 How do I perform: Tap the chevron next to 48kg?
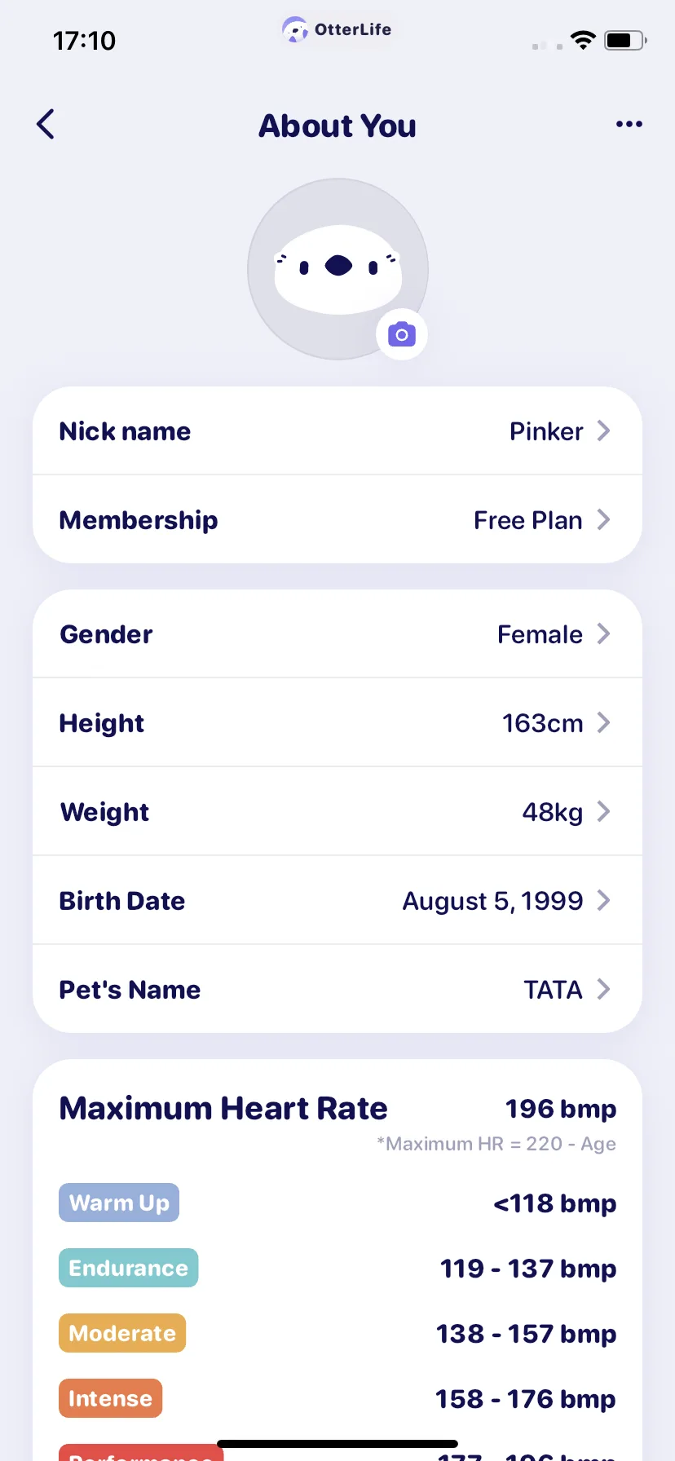[603, 811]
